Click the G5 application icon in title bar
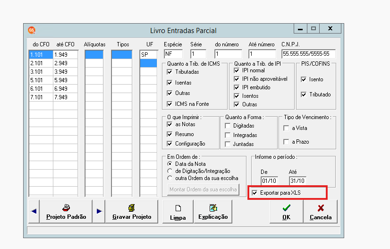Screen dimensions: 390x249 tap(32, 30)
